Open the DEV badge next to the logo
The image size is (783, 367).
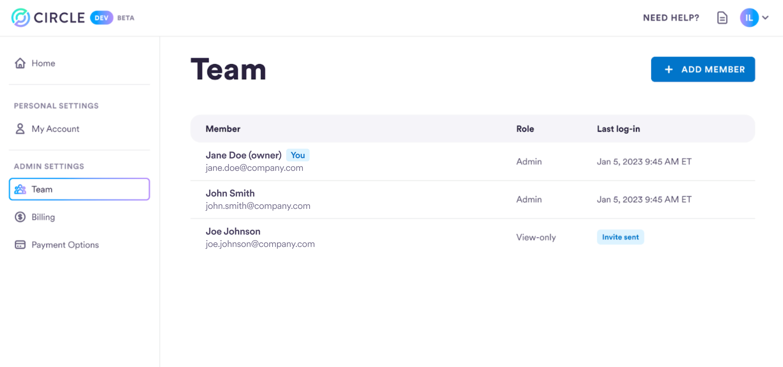tap(102, 18)
